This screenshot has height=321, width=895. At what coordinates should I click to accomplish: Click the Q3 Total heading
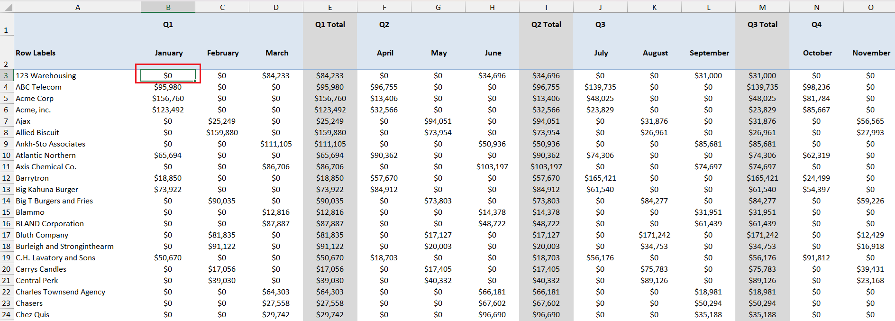point(762,24)
